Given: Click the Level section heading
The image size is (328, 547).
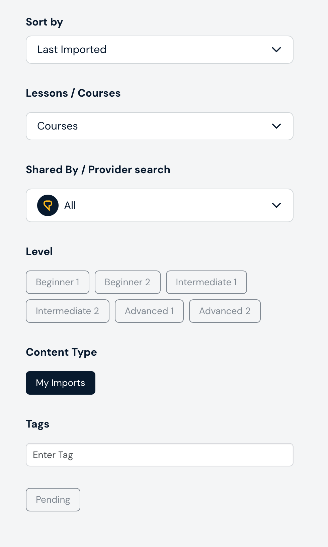Looking at the screenshot, I should (39, 251).
